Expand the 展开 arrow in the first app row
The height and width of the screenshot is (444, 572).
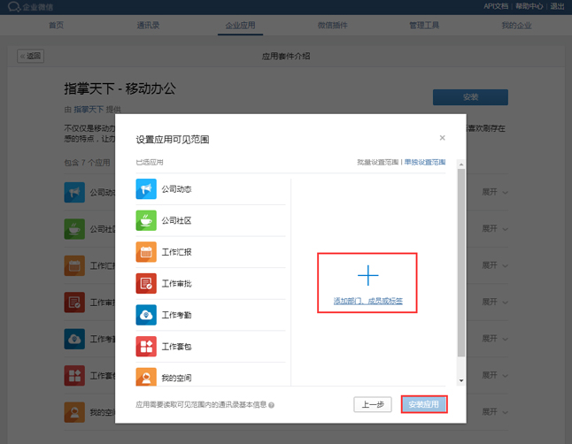(x=505, y=192)
